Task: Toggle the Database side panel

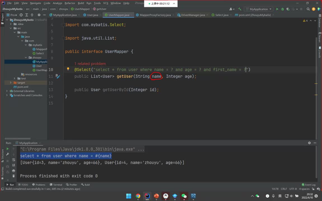Action: pos(320,21)
